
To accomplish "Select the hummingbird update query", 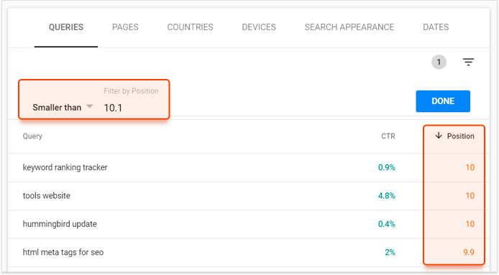I will click(60, 224).
